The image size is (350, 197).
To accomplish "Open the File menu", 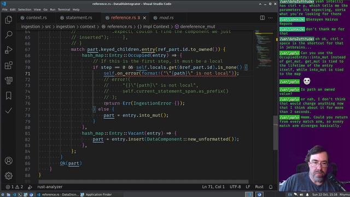I will (x=5, y=10).
